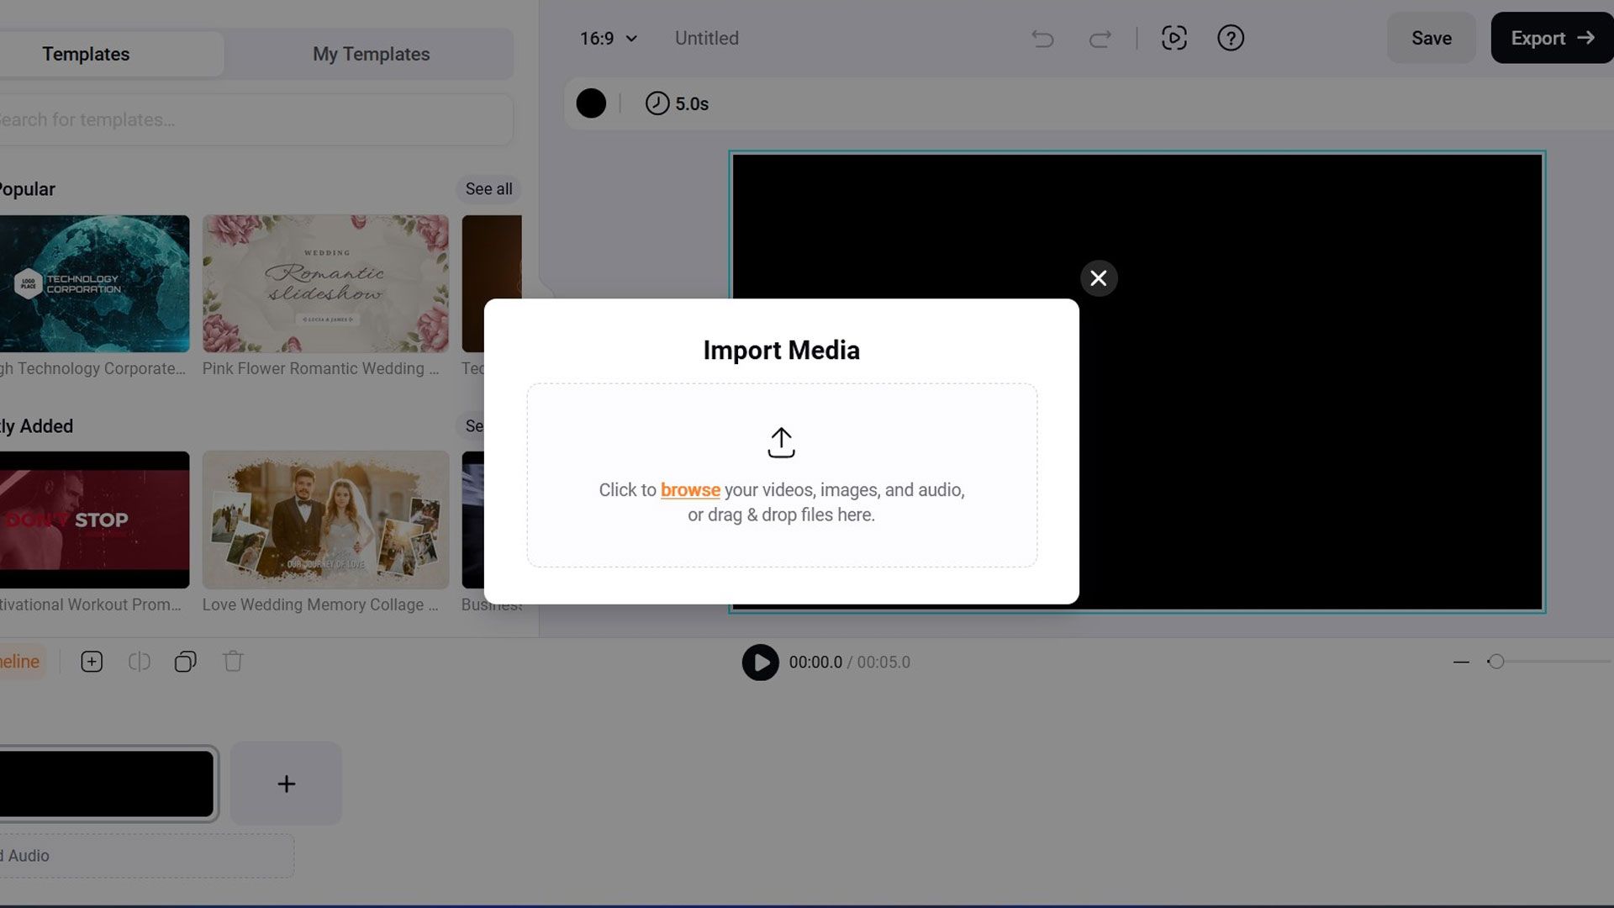Browse for videos images and audio files
Screen dimensions: 1614x908
click(x=689, y=489)
